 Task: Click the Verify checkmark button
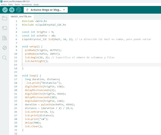pyautogui.click(x=5, y=10)
